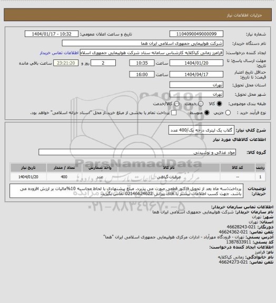Click the تاریخ نیاز column header
This screenshot has width=276, height=303.
coord(28,167)
